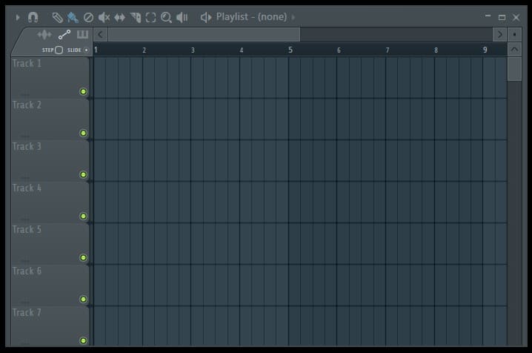Click the horizontal scrollbar right arrow
This screenshot has height=353, width=532.
pyautogui.click(x=499, y=34)
